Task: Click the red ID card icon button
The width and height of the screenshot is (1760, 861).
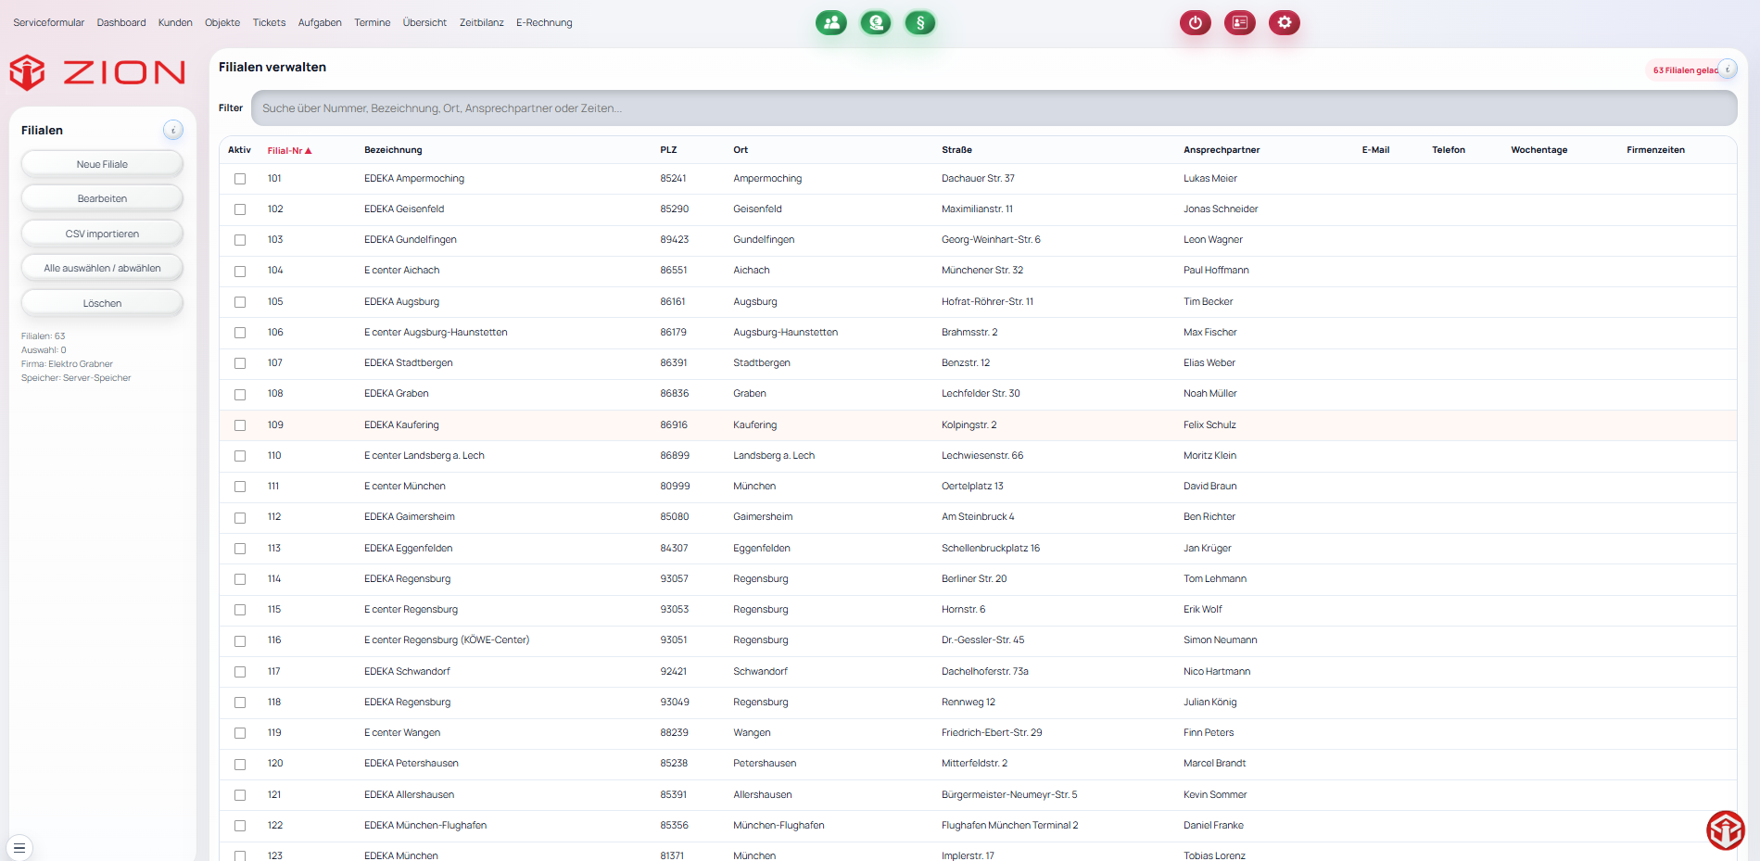Action: [1240, 22]
